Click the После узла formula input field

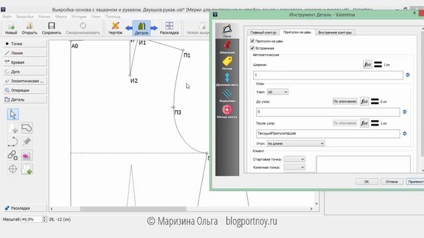pyautogui.click(x=328, y=134)
